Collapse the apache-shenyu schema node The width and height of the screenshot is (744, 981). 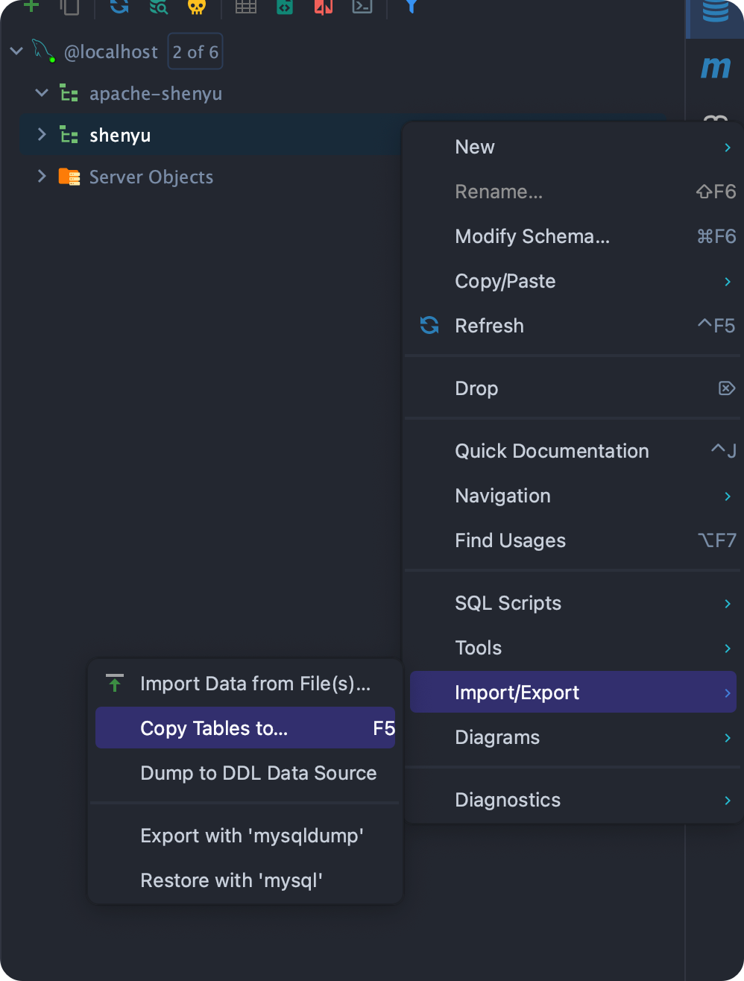pyautogui.click(x=42, y=93)
